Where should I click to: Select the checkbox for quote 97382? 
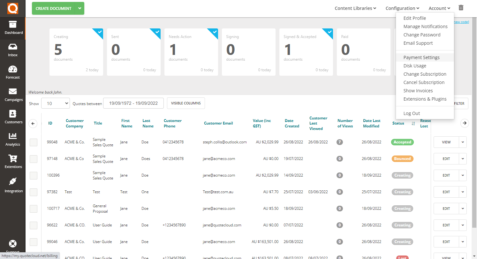(34, 192)
